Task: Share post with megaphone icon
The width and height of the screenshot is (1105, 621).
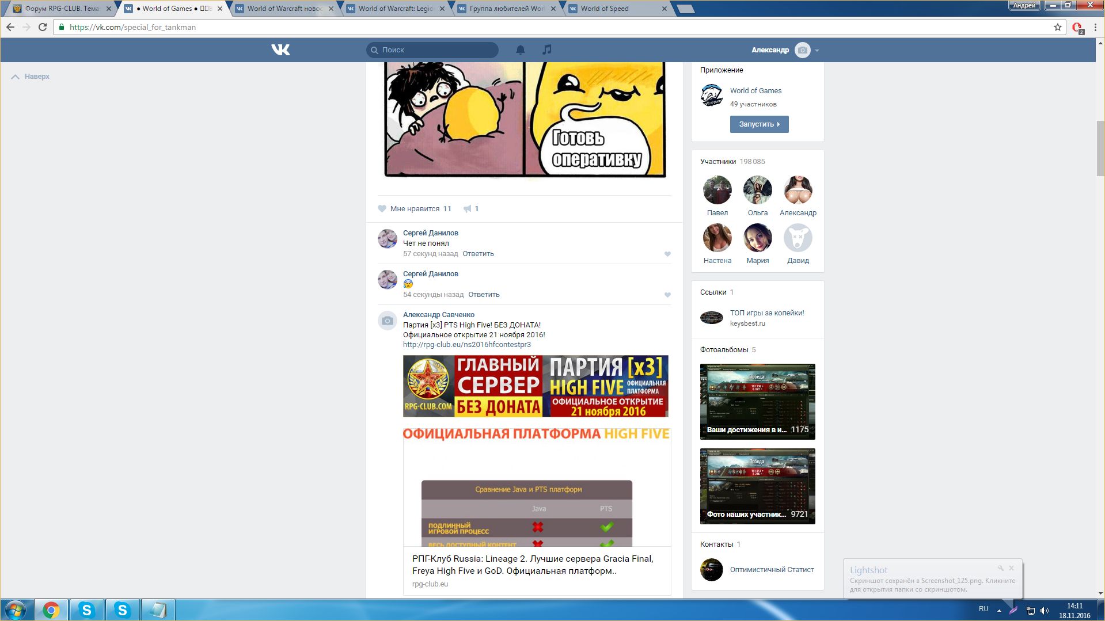Action: coord(468,209)
